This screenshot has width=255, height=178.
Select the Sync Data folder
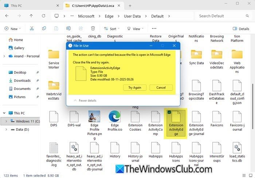coord(196,57)
